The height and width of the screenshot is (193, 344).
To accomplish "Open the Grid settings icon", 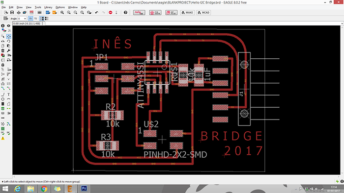I will click(6, 19).
